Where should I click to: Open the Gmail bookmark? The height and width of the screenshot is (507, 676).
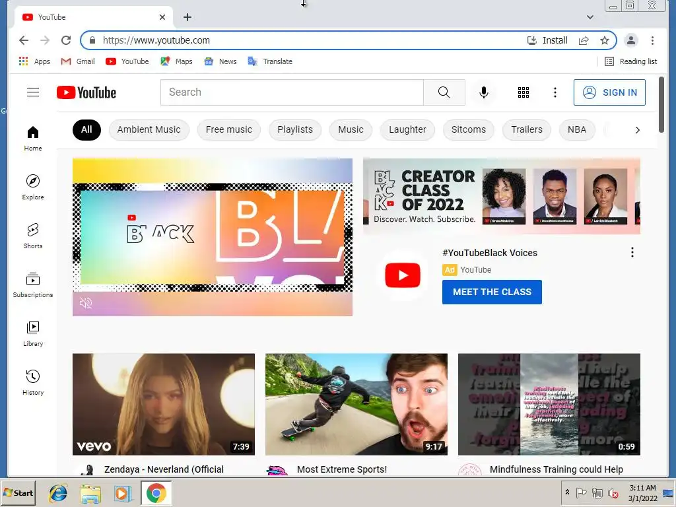pyautogui.click(x=78, y=61)
